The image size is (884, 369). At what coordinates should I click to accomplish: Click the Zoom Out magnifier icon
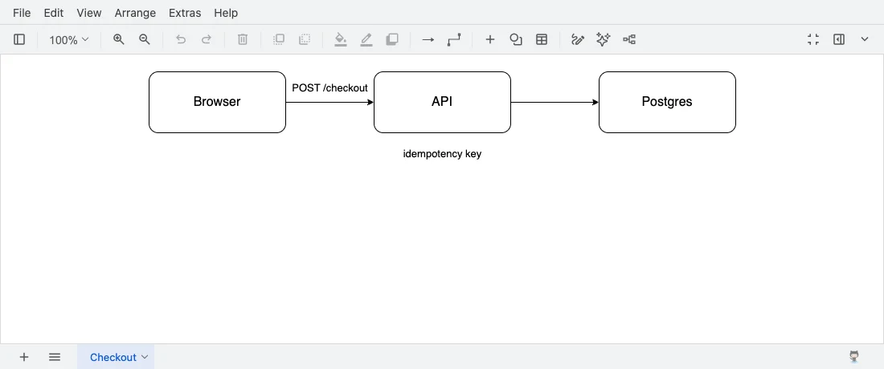click(145, 39)
